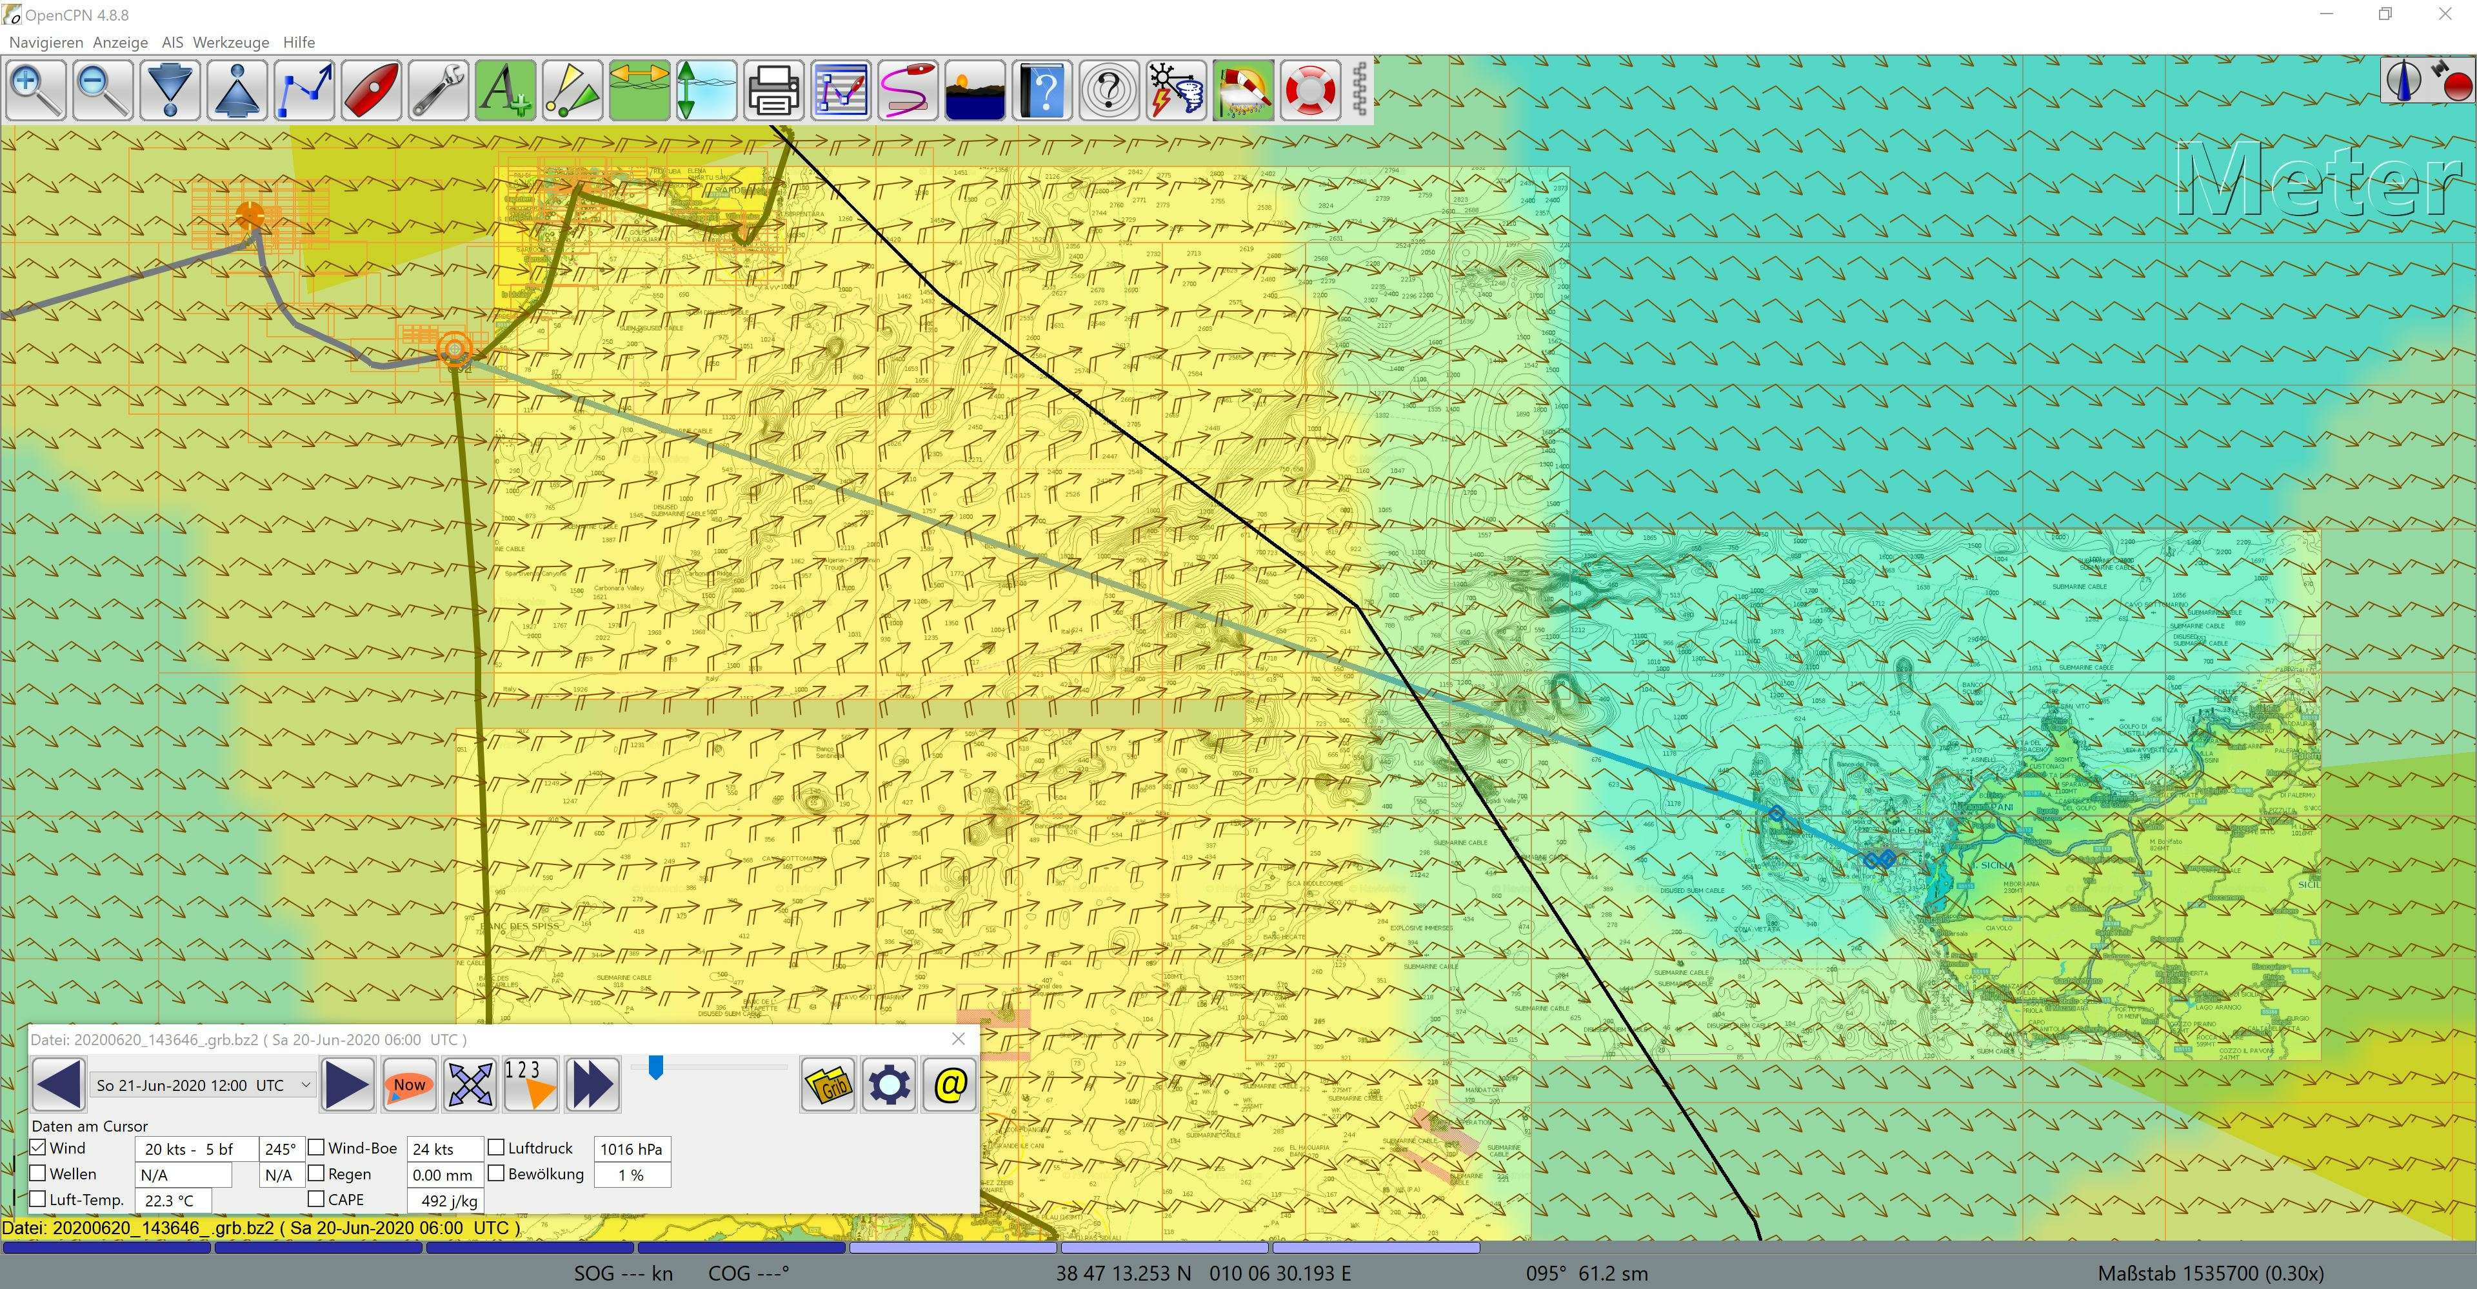2477x1289 pixels.
Task: Open GRIB file with folder icon
Action: pyautogui.click(x=827, y=1085)
